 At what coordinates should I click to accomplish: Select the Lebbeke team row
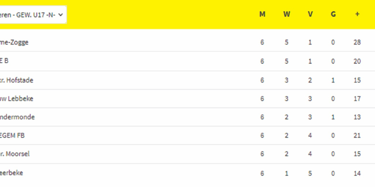188,99
